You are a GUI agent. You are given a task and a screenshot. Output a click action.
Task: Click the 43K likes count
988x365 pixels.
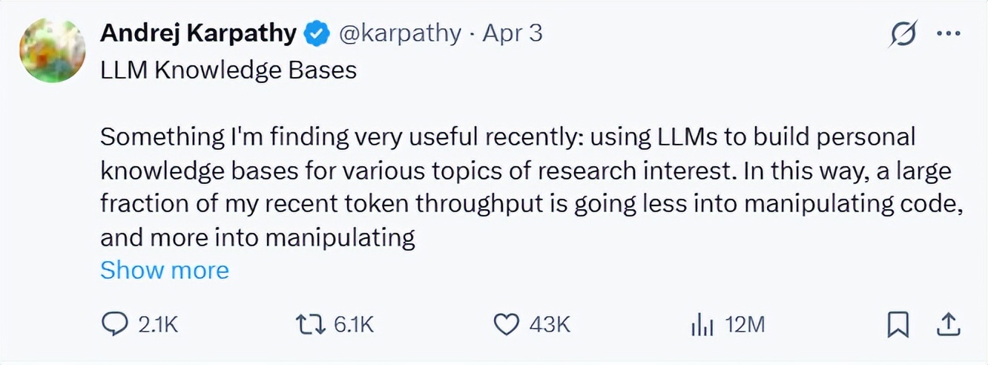[x=550, y=325]
